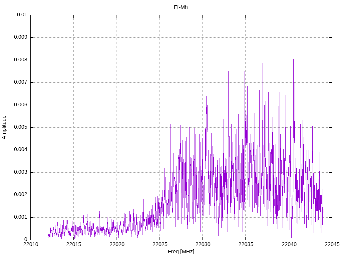Click y-axis tick value 0.008
Screen dimensions: 341x256
coord(21,60)
